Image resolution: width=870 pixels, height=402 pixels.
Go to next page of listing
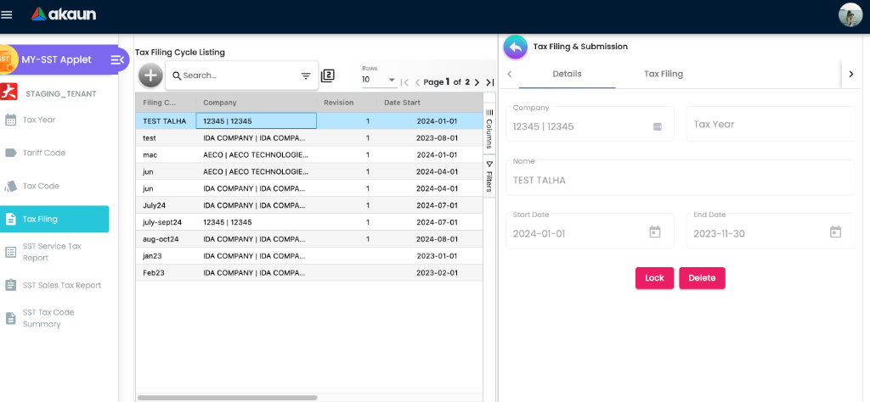click(477, 82)
